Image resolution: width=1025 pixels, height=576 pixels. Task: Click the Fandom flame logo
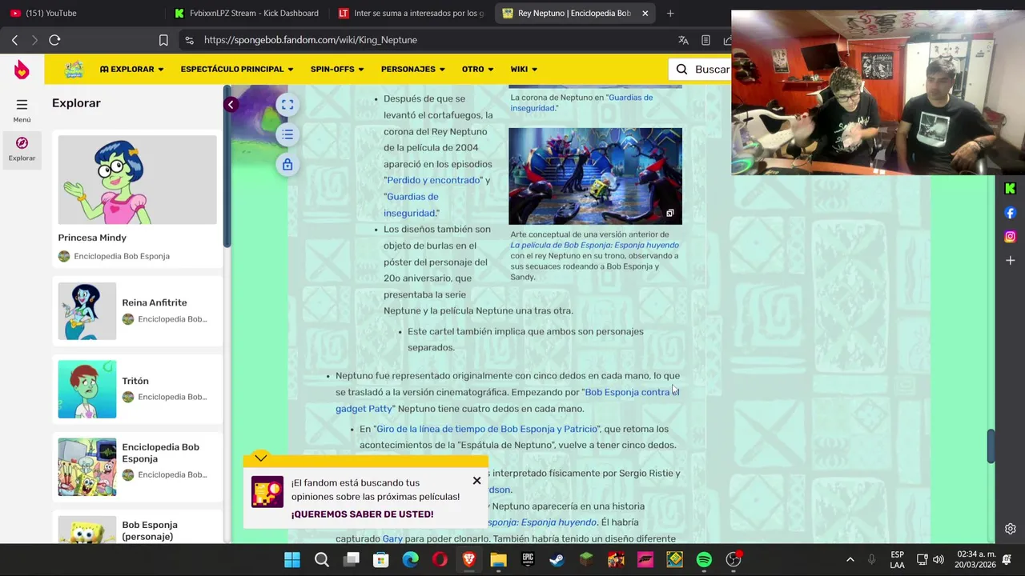22,70
